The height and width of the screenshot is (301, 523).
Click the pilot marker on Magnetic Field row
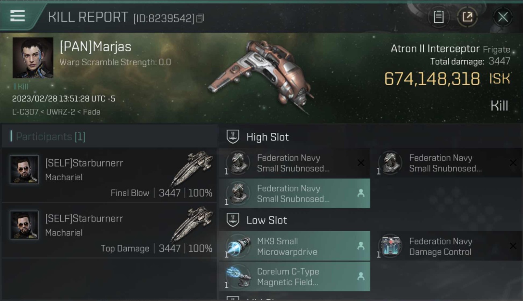[x=361, y=276]
